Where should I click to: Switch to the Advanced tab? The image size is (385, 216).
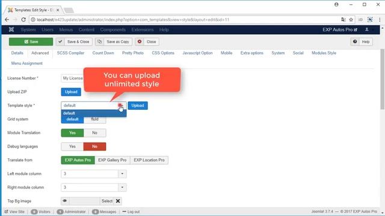click(x=40, y=53)
